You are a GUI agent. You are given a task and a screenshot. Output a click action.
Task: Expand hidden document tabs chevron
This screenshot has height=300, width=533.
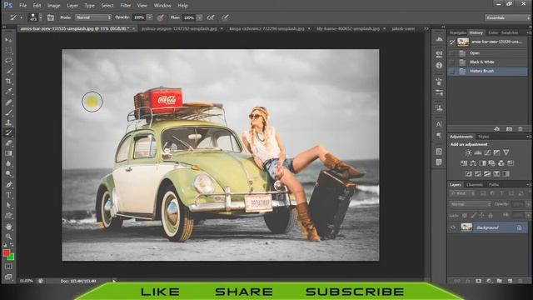(426, 28)
